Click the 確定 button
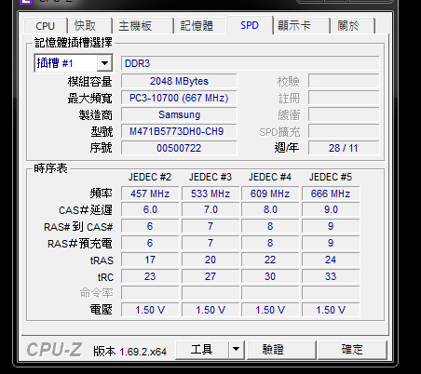421x374 pixels. tap(352, 350)
